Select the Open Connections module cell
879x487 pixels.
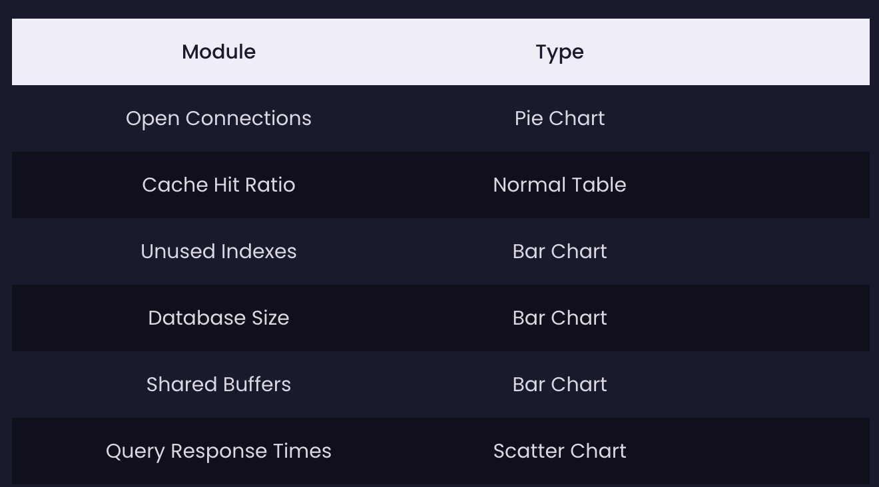(x=218, y=118)
